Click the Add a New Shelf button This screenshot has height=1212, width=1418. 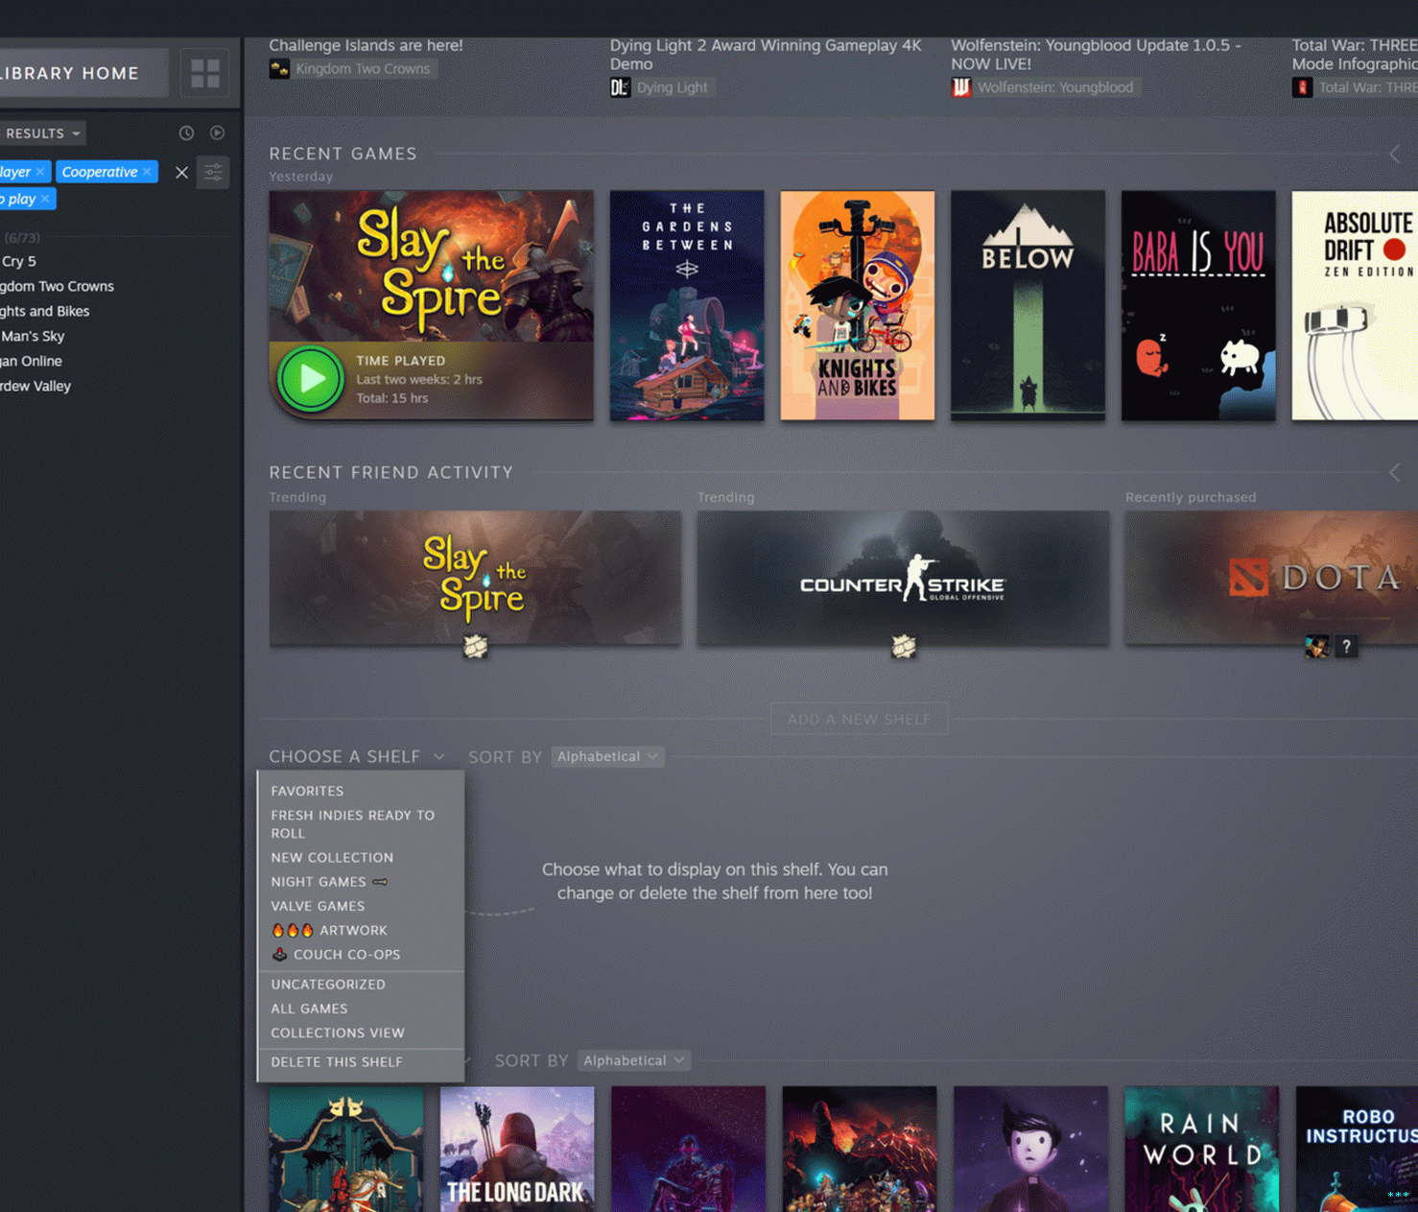tap(859, 719)
